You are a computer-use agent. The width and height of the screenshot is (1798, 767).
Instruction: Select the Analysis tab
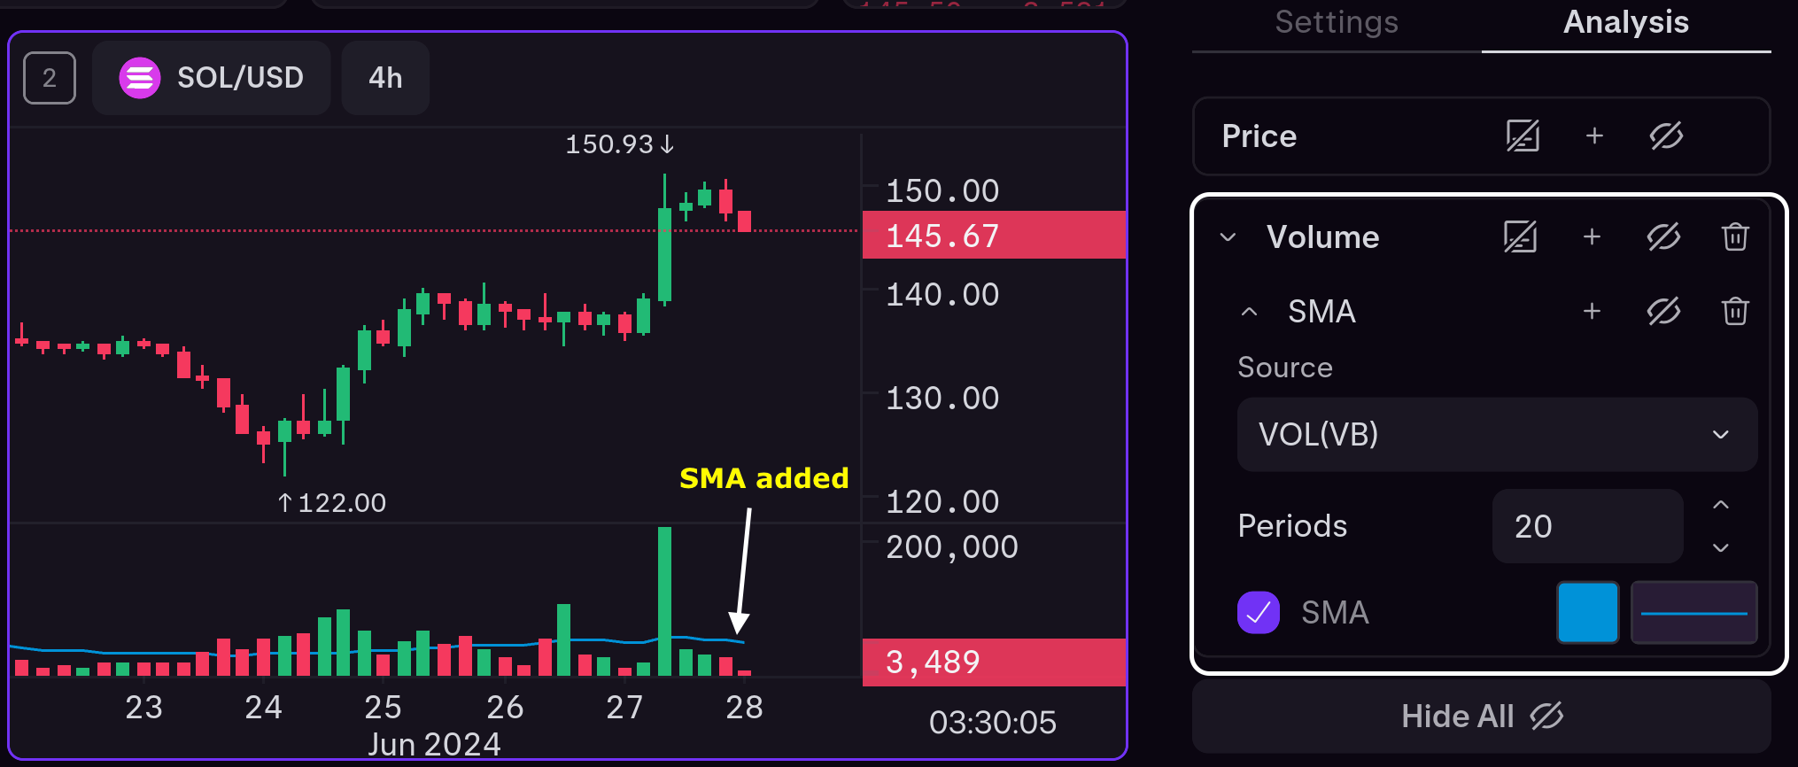(x=1625, y=23)
